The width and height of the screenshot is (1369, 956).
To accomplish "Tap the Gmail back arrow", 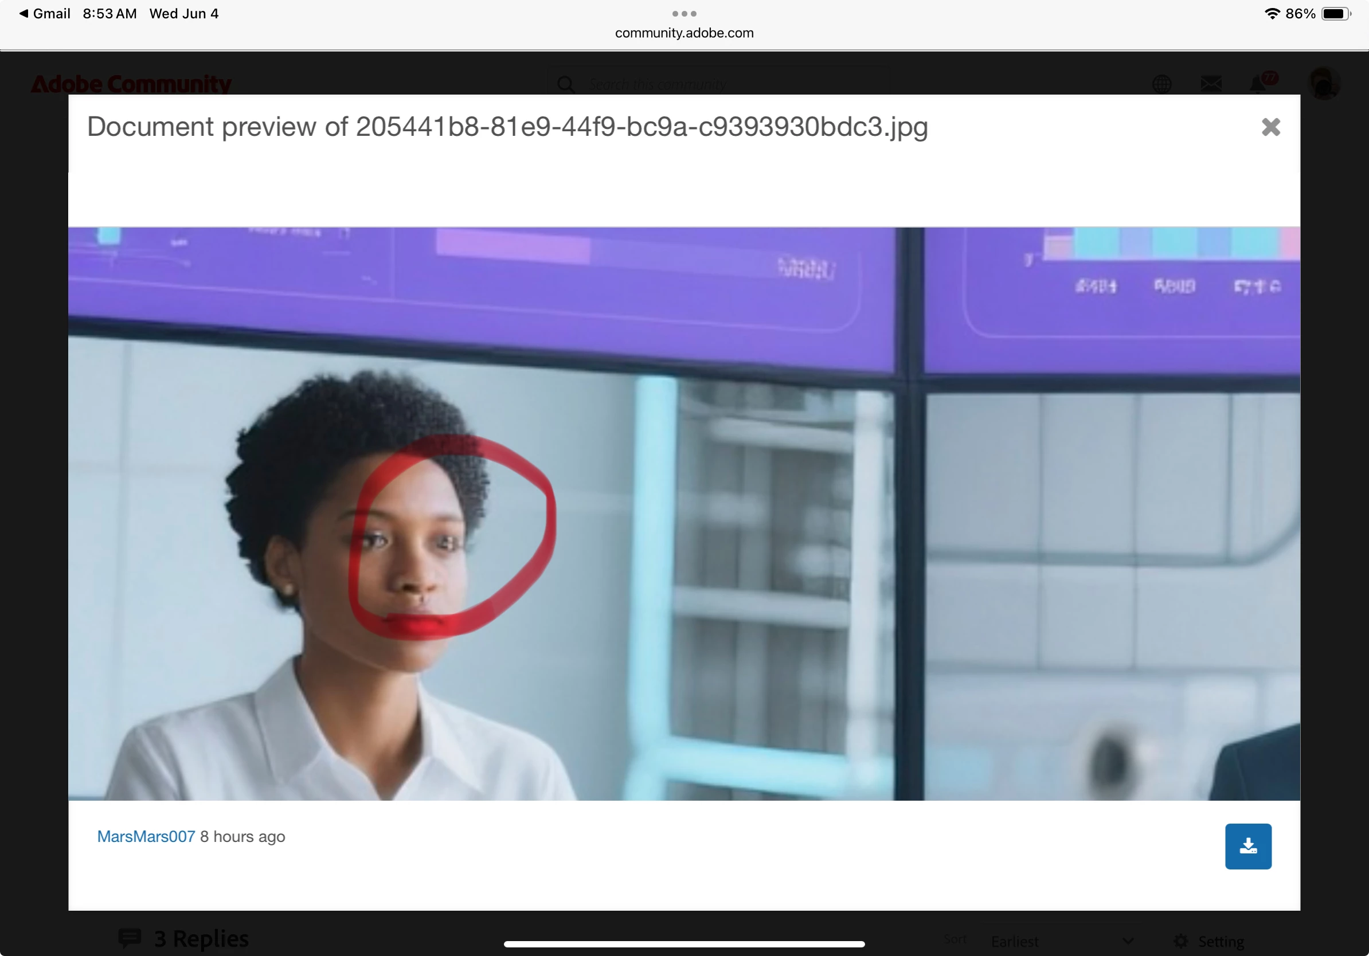I will point(24,13).
